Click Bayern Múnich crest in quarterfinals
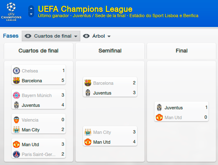This screenshot has height=165, width=218. click(16, 95)
